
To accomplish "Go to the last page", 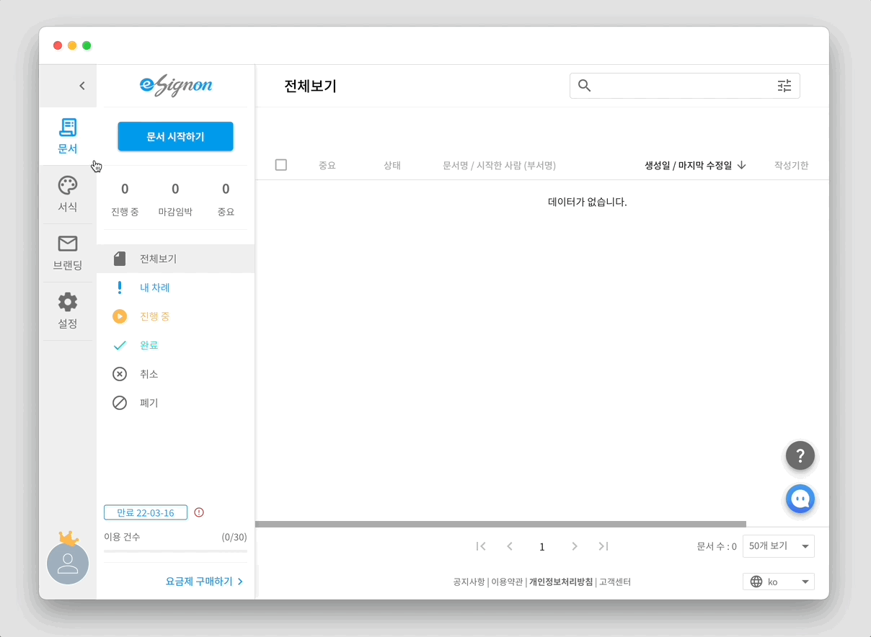I will (x=603, y=546).
